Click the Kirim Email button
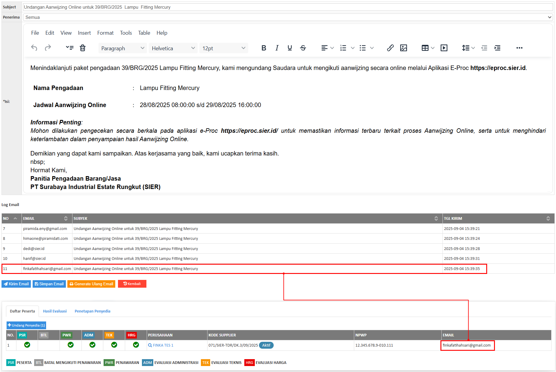Screen dimensions: 556x372 click(16, 284)
